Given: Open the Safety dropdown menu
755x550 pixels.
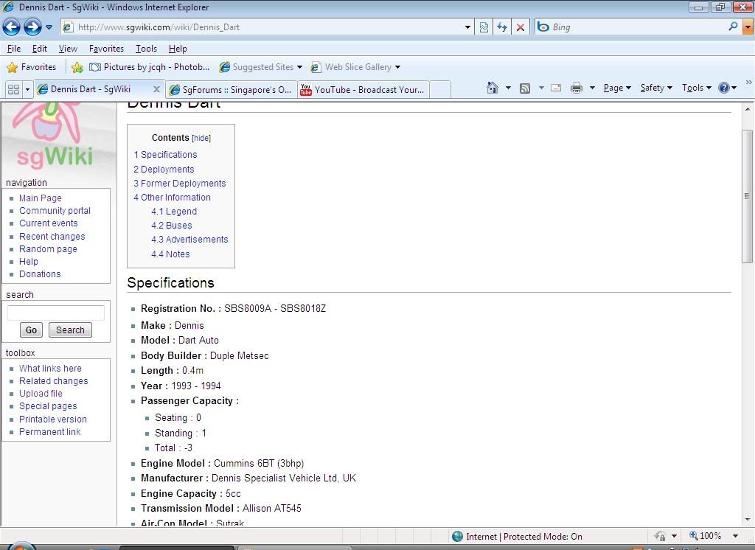Looking at the screenshot, I should 655,88.
